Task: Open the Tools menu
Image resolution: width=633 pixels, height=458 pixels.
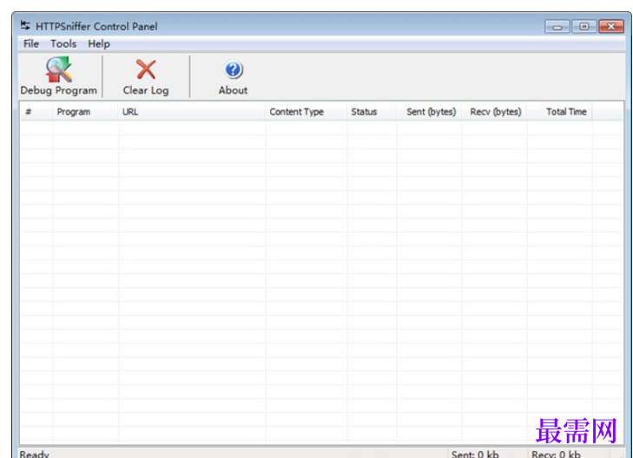Action: (x=63, y=43)
